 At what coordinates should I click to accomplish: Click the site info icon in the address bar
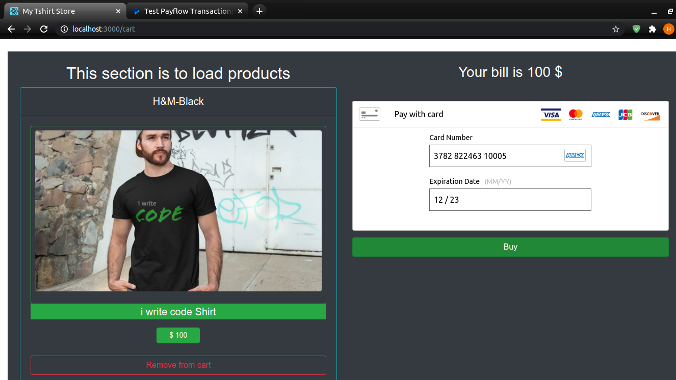pos(64,29)
